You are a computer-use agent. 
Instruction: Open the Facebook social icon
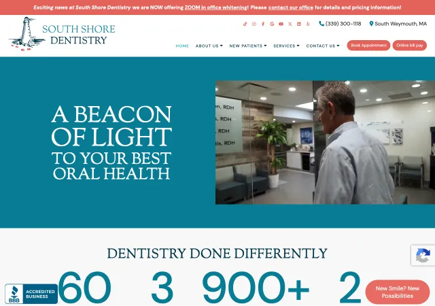[x=263, y=24]
